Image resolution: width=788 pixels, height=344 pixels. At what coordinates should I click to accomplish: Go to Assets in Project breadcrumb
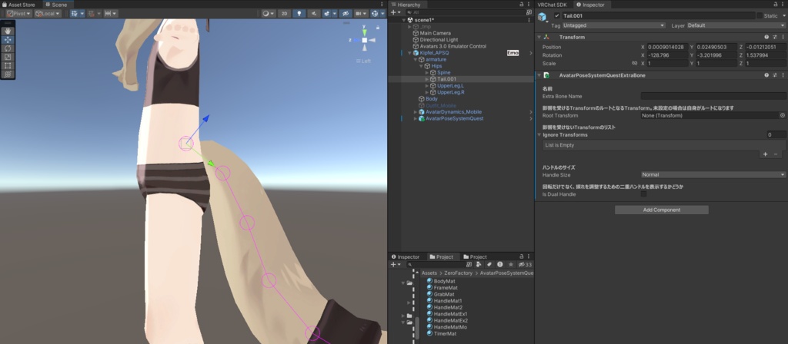pyautogui.click(x=429, y=273)
